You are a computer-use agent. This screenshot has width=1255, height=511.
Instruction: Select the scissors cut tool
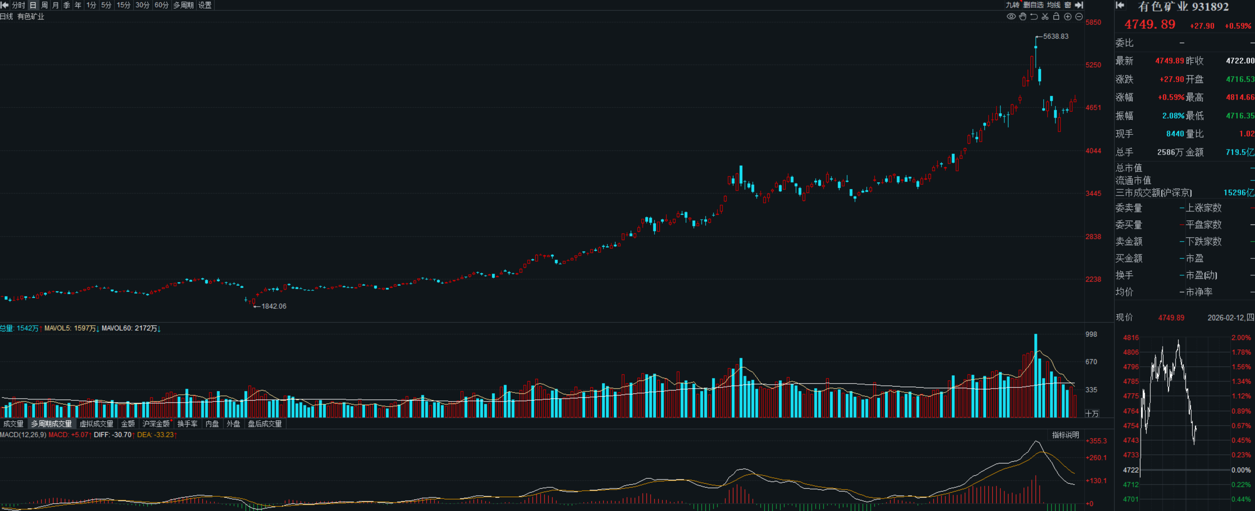point(1045,16)
